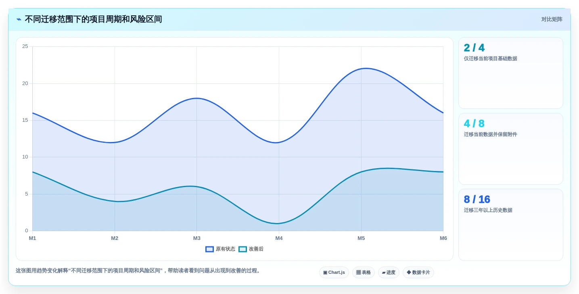Viewport: 579px width, 294px height.
Task: Click the text 迁移当前数据并保留附件
Action: point(490,134)
